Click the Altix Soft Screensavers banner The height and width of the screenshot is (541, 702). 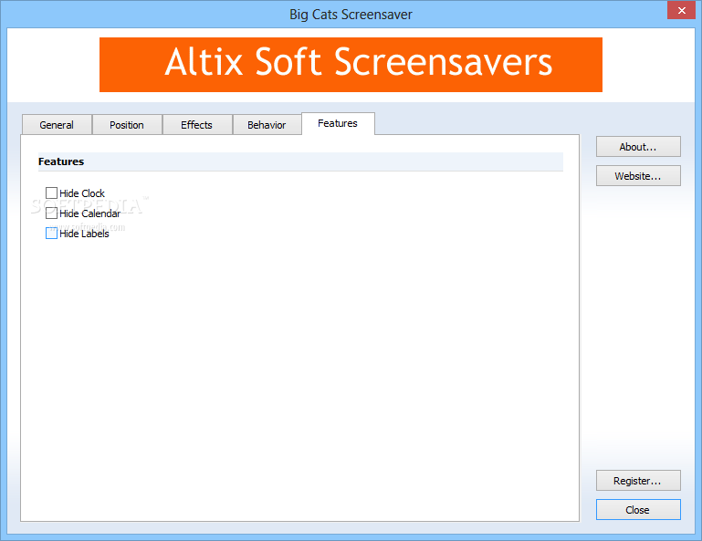click(x=351, y=65)
